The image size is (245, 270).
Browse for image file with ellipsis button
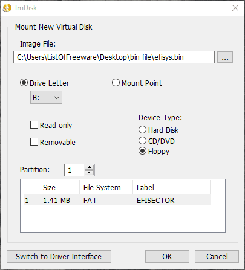pyautogui.click(x=225, y=57)
